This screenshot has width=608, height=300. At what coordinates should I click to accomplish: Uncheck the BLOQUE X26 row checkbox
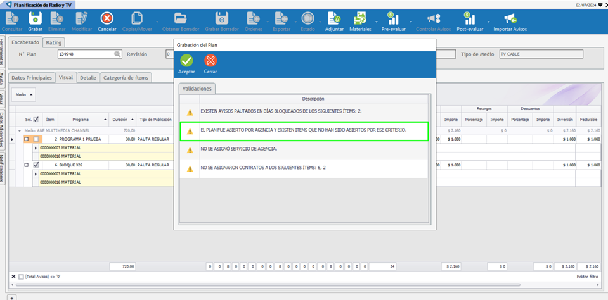(x=36, y=165)
